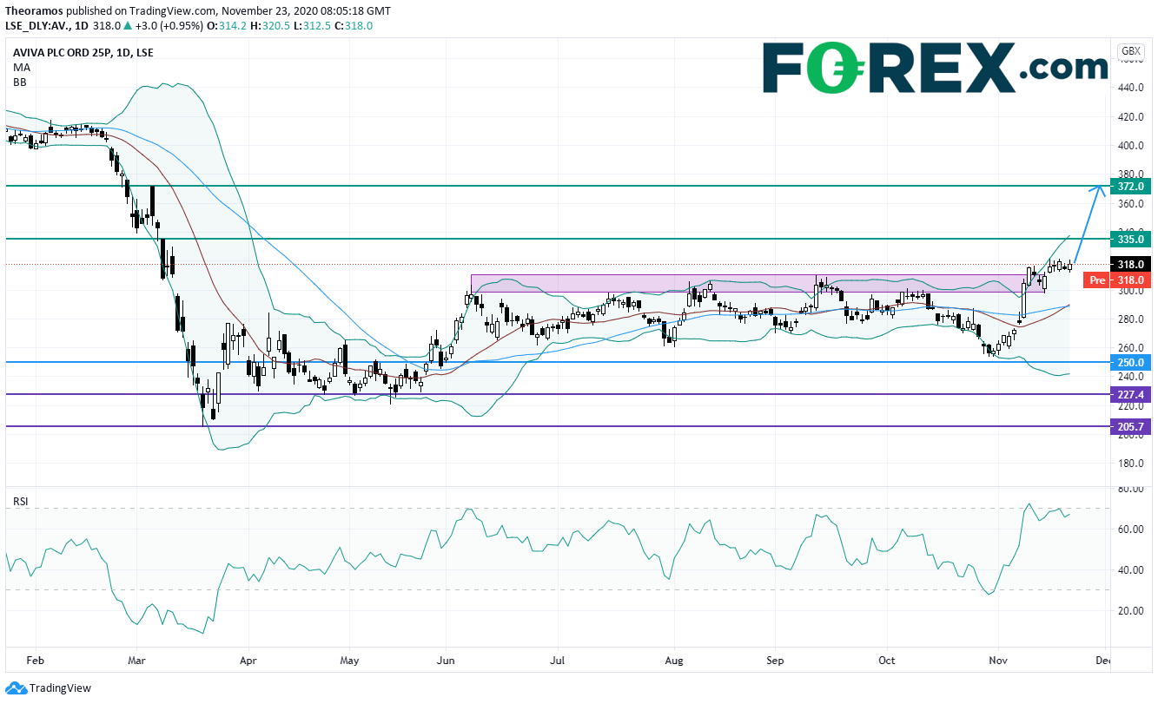Click the 372.0 resistance price tag

tap(1130, 187)
